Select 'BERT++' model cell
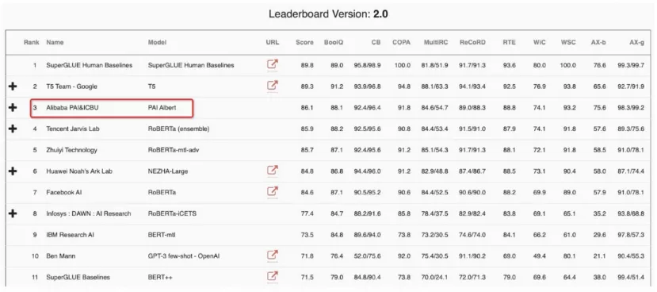Viewport: 657px width, 292px height. [160, 277]
